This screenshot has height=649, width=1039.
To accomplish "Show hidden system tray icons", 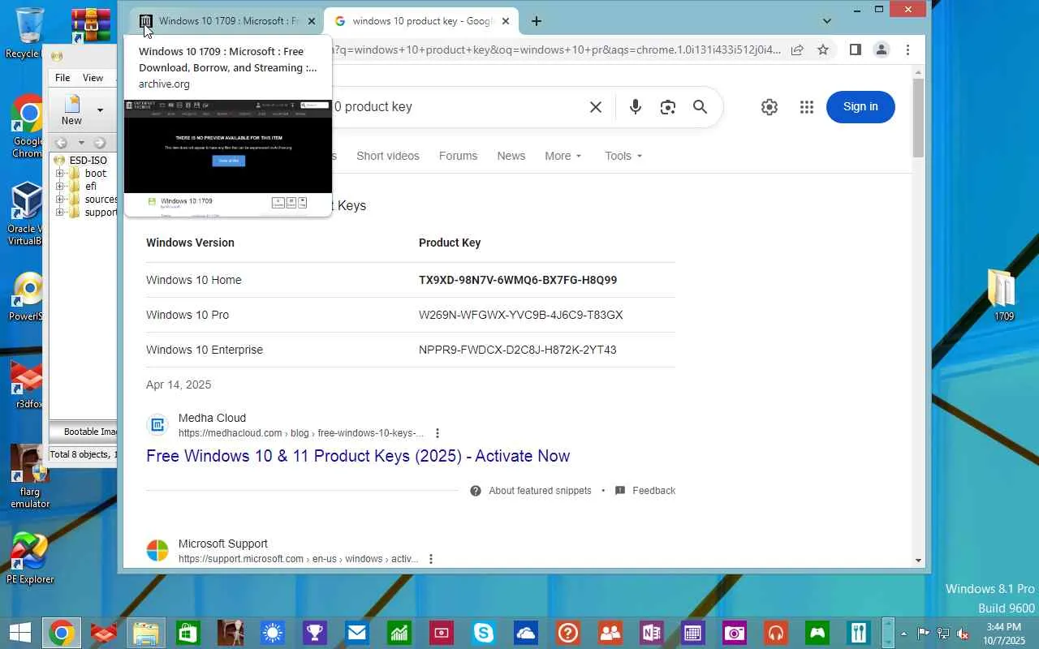I will [904, 634].
